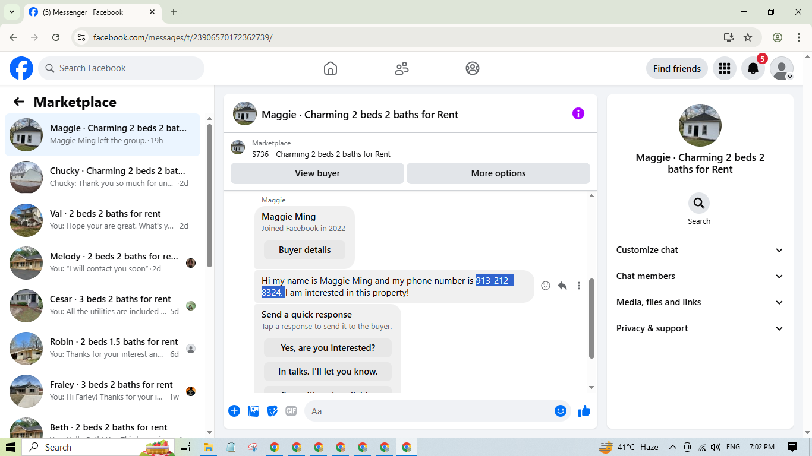Open Fraley's 3 beds 2 baths conversation
This screenshot has width=812, height=456.
coord(103,391)
